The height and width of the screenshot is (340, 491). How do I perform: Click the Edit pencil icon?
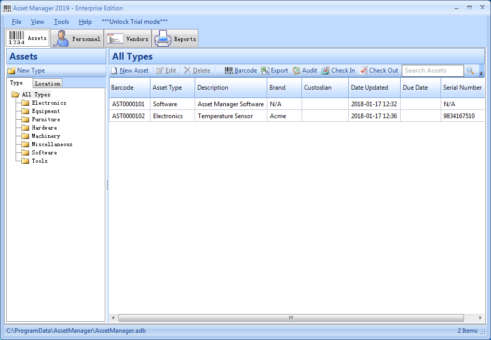pos(160,70)
